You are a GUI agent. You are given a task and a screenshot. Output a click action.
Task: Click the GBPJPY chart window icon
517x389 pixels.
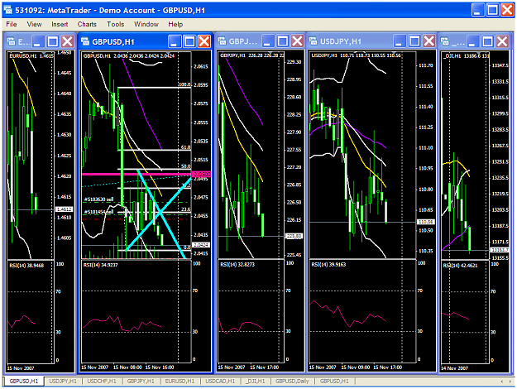coord(222,41)
